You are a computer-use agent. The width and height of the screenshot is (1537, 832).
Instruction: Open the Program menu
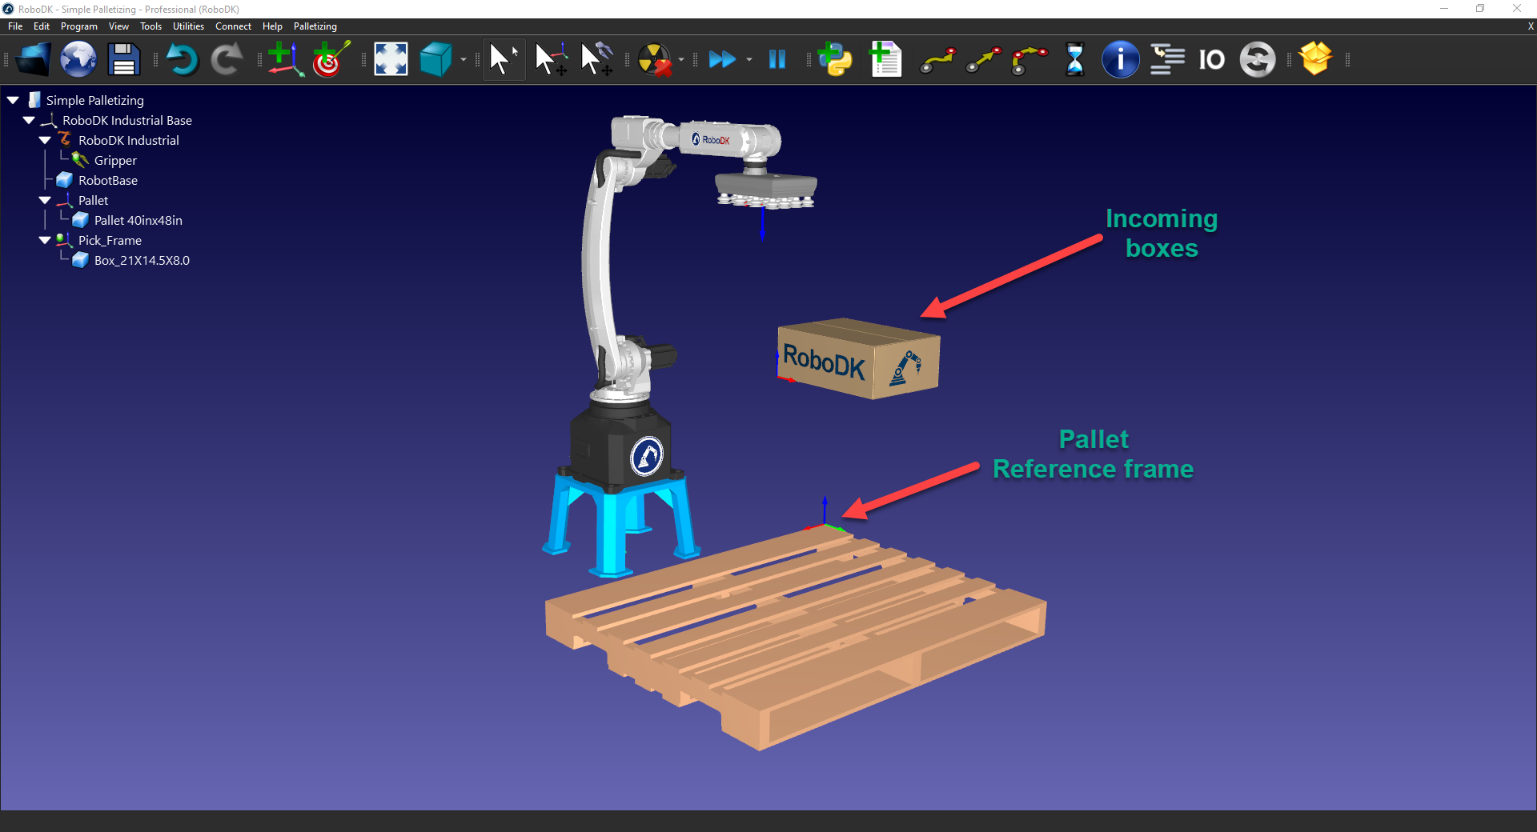79,26
